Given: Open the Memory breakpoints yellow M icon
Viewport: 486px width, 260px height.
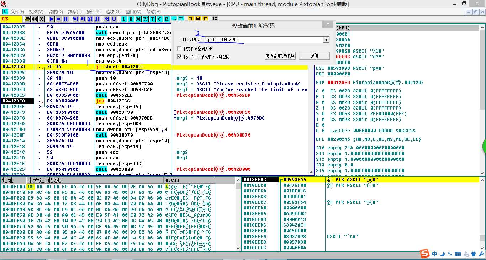Looking at the screenshot, I should [x=198, y=19].
